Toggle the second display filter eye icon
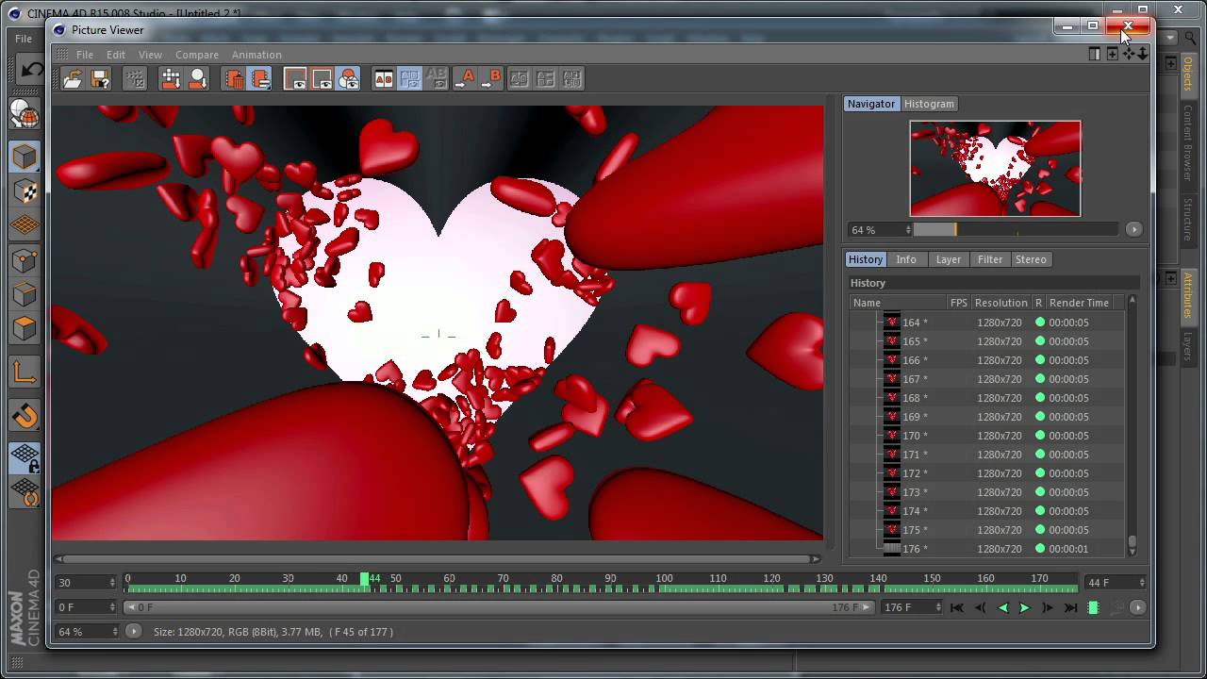The width and height of the screenshot is (1207, 679). [322, 79]
